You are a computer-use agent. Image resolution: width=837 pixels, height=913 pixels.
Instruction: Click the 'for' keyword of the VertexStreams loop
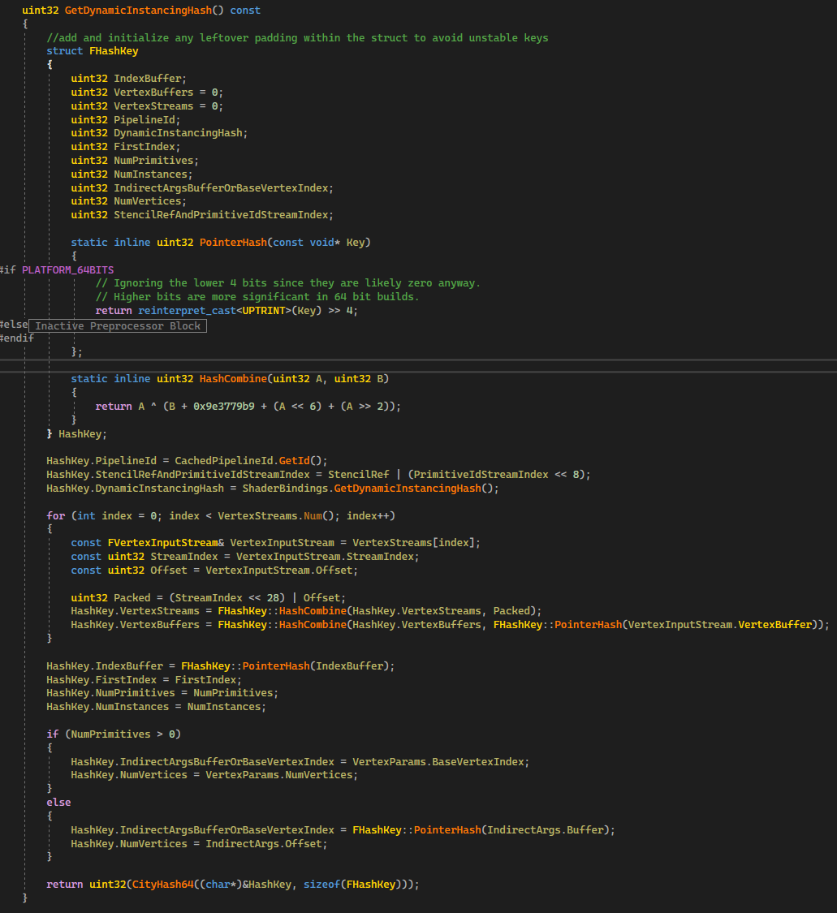coord(56,516)
